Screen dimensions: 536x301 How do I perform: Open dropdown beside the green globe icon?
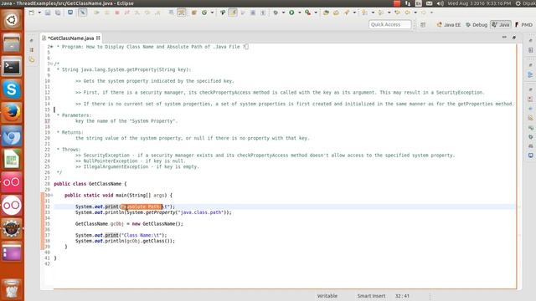(x=212, y=13)
